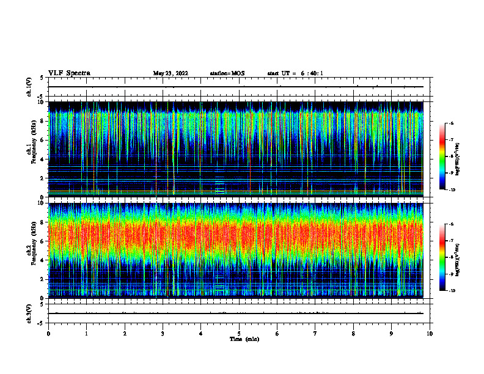Click the "ch.1 Frequency (kHz)" axis label
The width and height of the screenshot is (484, 374).
(32, 142)
